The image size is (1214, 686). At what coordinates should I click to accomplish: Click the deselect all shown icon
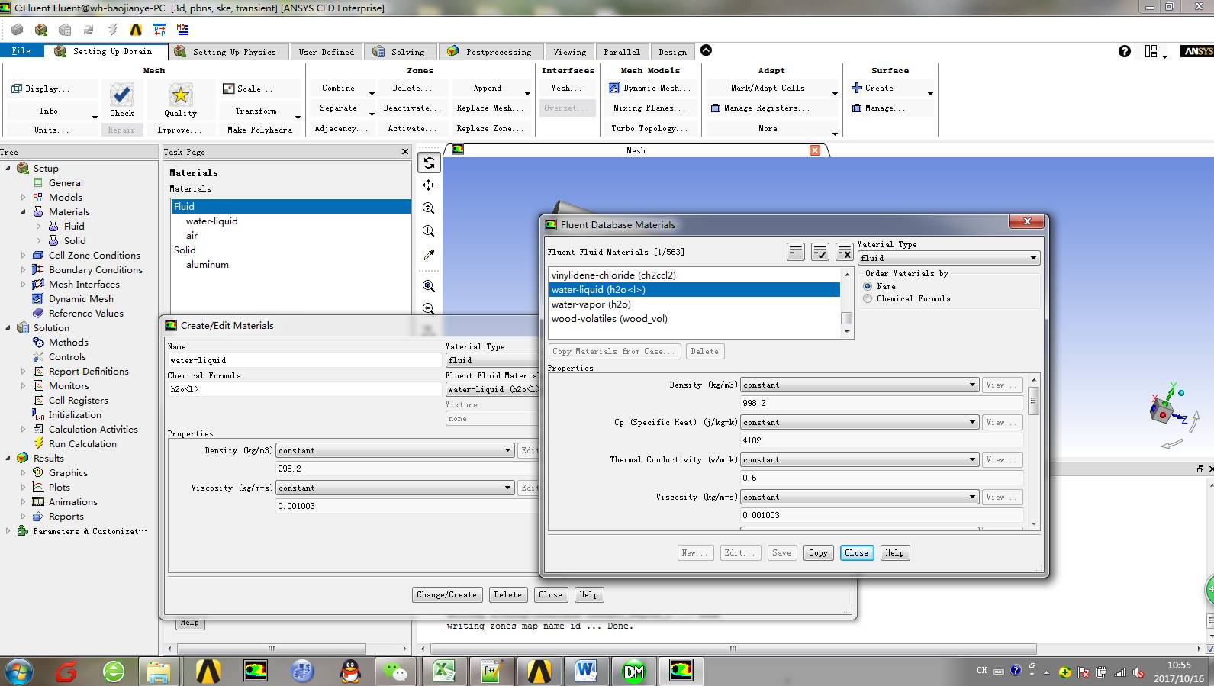(845, 252)
